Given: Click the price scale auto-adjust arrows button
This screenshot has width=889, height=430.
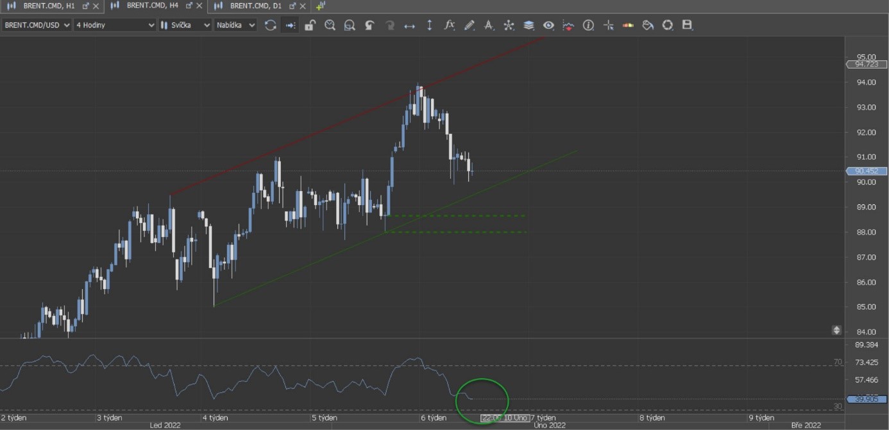Looking at the screenshot, I should click(836, 330).
